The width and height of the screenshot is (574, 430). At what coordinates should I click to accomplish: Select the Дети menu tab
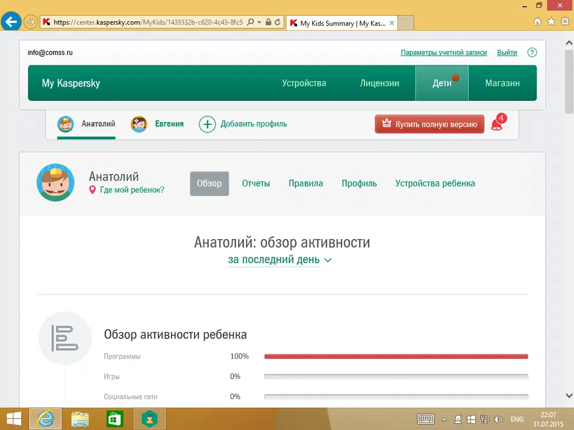coord(442,83)
